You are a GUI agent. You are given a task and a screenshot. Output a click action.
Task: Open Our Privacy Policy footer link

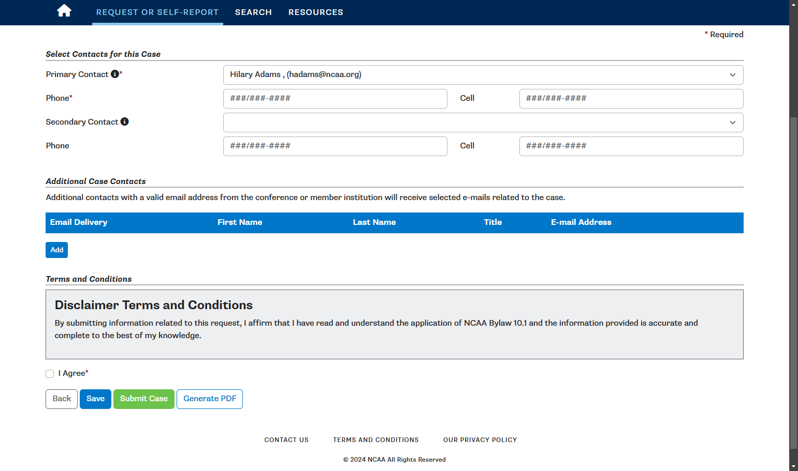pos(480,440)
